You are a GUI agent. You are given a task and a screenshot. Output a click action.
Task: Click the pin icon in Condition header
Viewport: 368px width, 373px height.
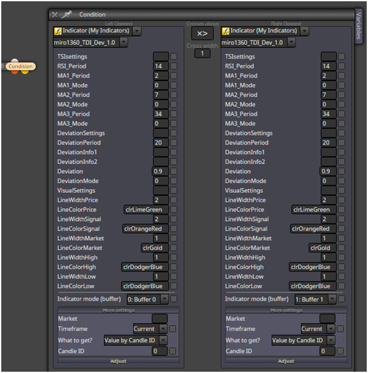tap(66, 15)
